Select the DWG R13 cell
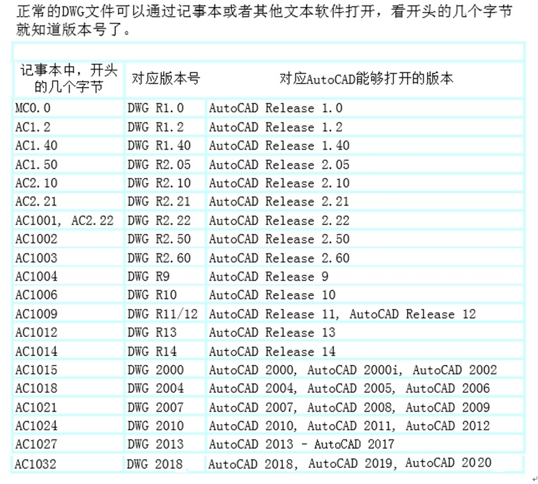The image size is (538, 484). pos(165,332)
